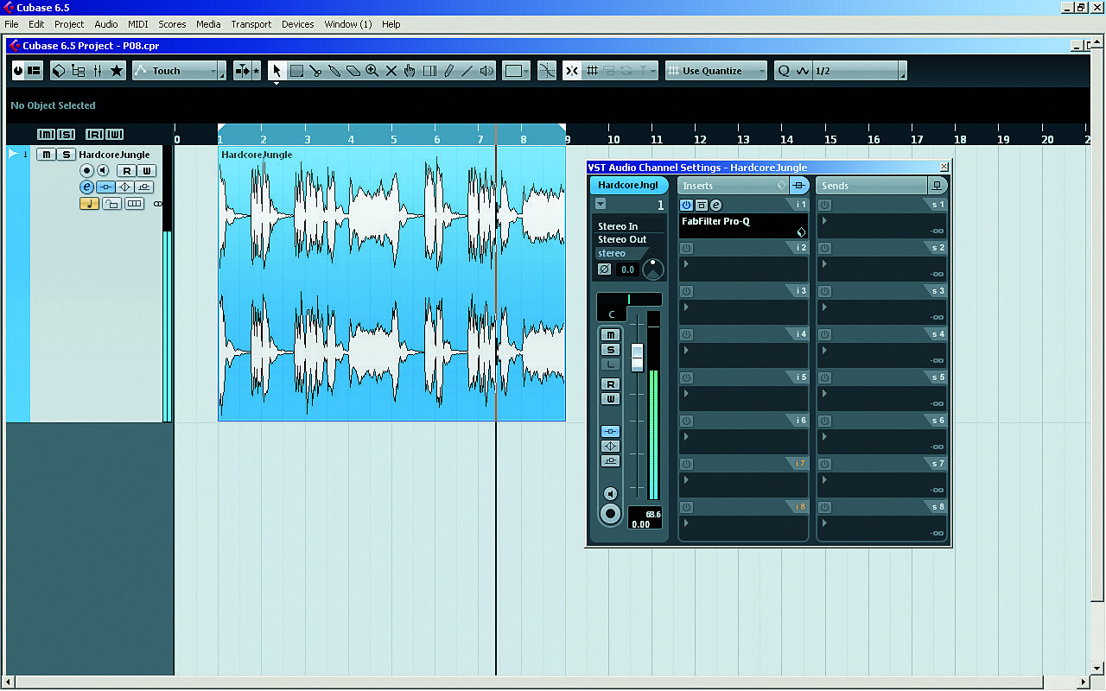Open the Mixer faders icon
The width and height of the screenshot is (1106, 691).
[x=98, y=71]
